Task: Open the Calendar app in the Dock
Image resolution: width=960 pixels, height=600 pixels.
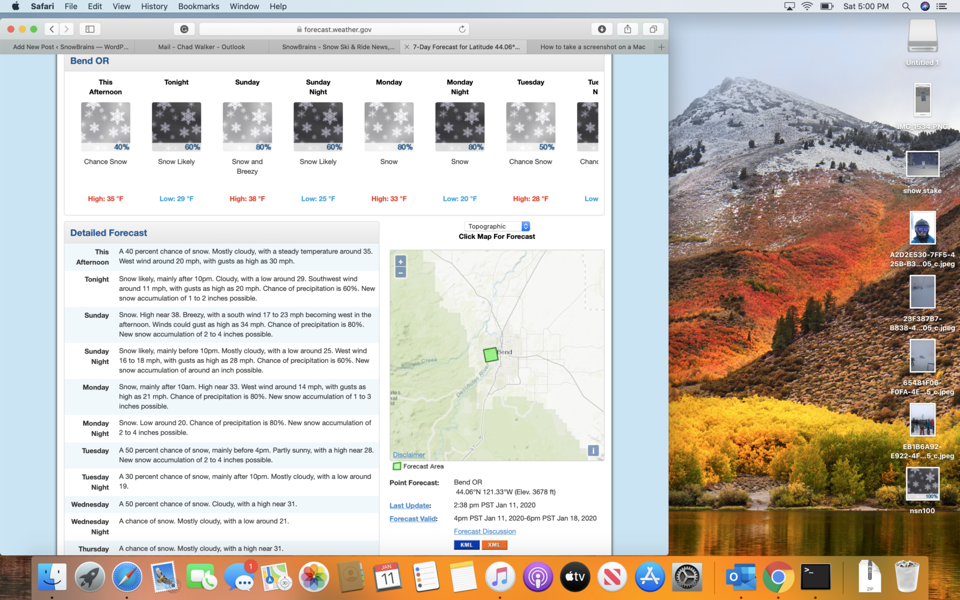Action: tap(387, 577)
